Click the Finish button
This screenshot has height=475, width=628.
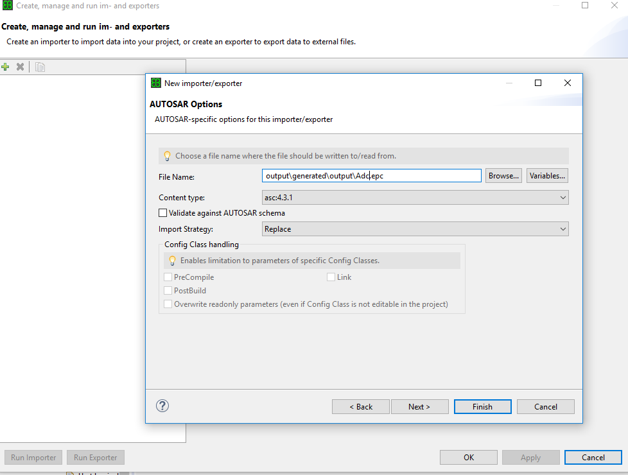pos(483,406)
